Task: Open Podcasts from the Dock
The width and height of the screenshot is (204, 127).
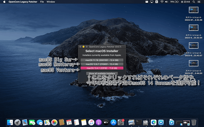Action: (x=99, y=122)
